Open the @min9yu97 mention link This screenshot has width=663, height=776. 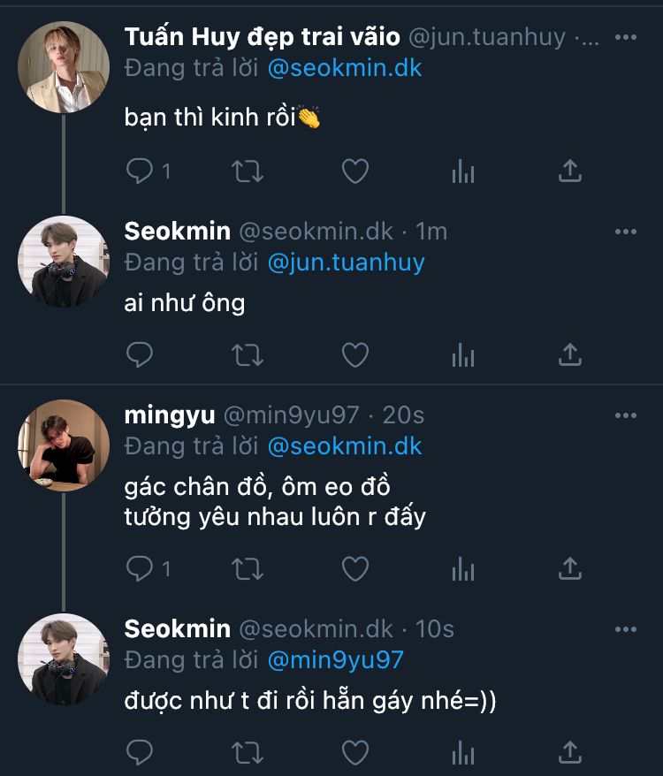(x=334, y=659)
